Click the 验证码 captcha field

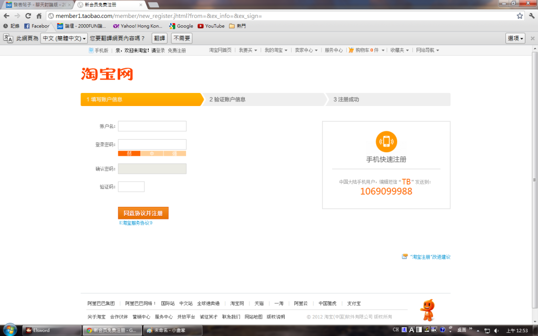coord(131,186)
